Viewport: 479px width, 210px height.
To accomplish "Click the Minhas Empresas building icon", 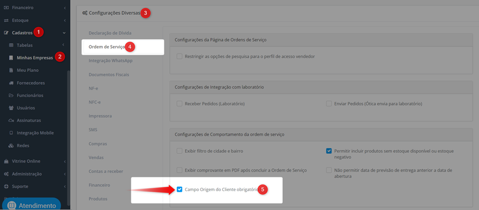I will tap(11, 58).
